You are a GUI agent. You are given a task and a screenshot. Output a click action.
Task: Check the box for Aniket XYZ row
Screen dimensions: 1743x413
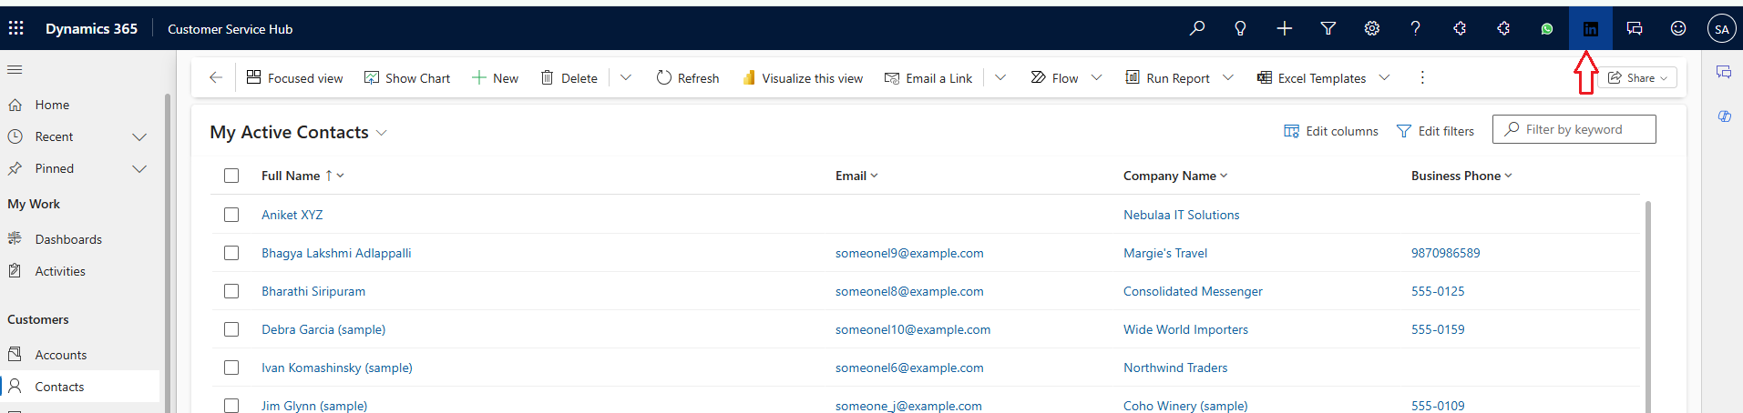pyautogui.click(x=231, y=215)
